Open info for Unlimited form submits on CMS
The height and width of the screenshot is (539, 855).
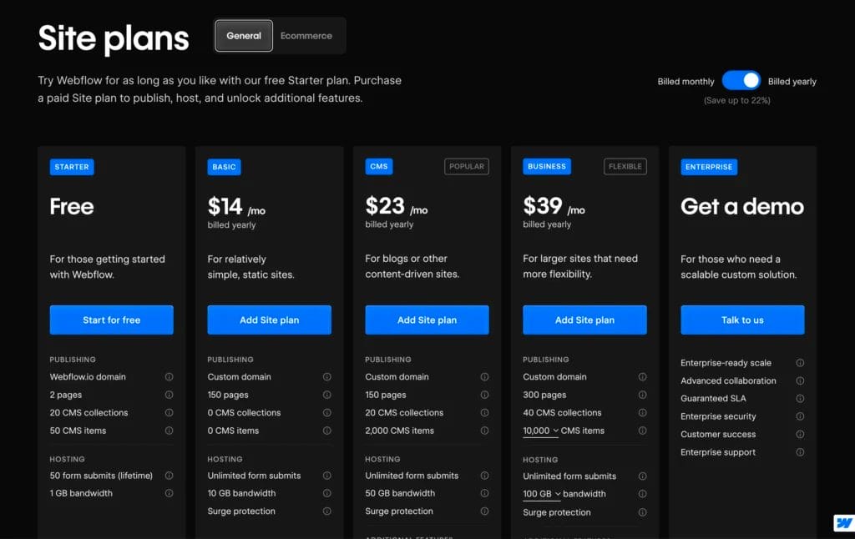[x=485, y=475]
